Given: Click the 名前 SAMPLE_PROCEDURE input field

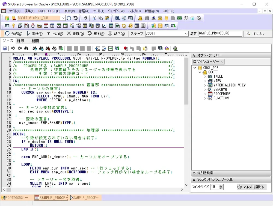Looking at the screenshot, I should tap(220, 33).
